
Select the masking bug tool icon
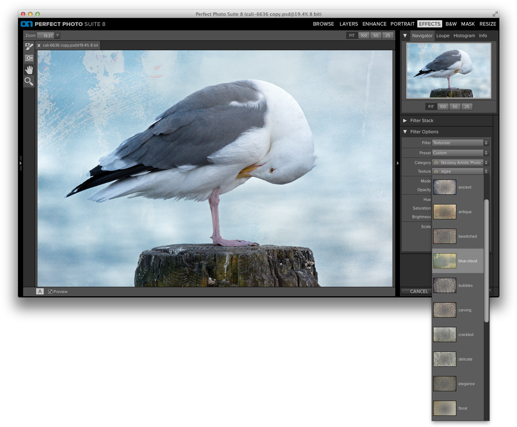click(x=29, y=58)
